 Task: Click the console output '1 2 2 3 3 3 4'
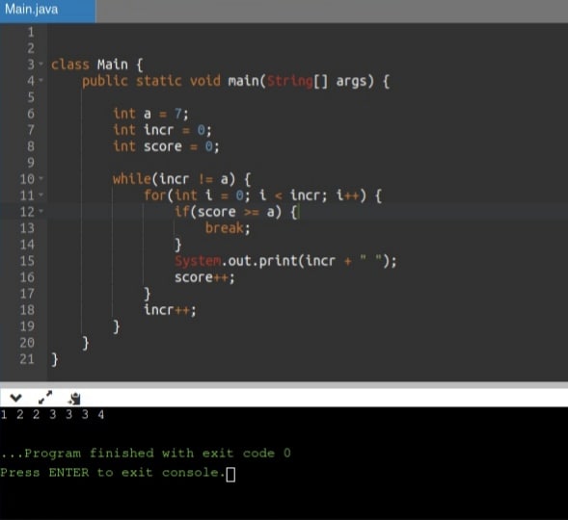[52, 414]
